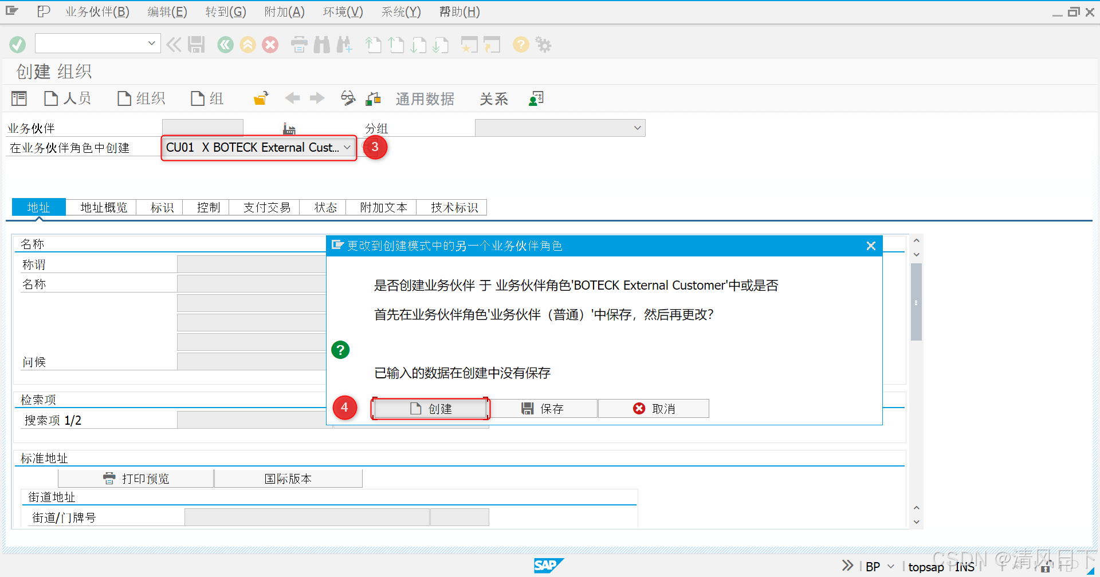Click the customizing gear icon in the toolbar
This screenshot has height=577, width=1100.
coord(543,44)
